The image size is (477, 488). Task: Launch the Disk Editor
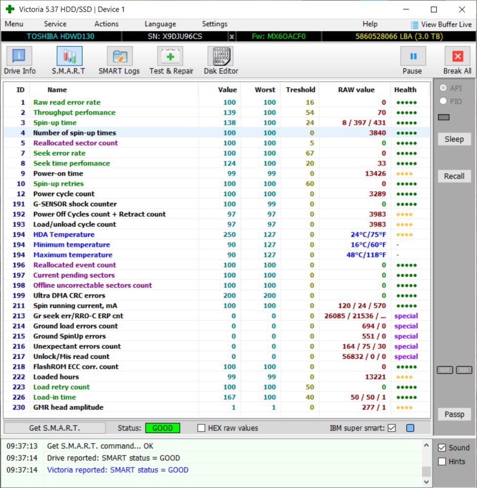pyautogui.click(x=221, y=61)
